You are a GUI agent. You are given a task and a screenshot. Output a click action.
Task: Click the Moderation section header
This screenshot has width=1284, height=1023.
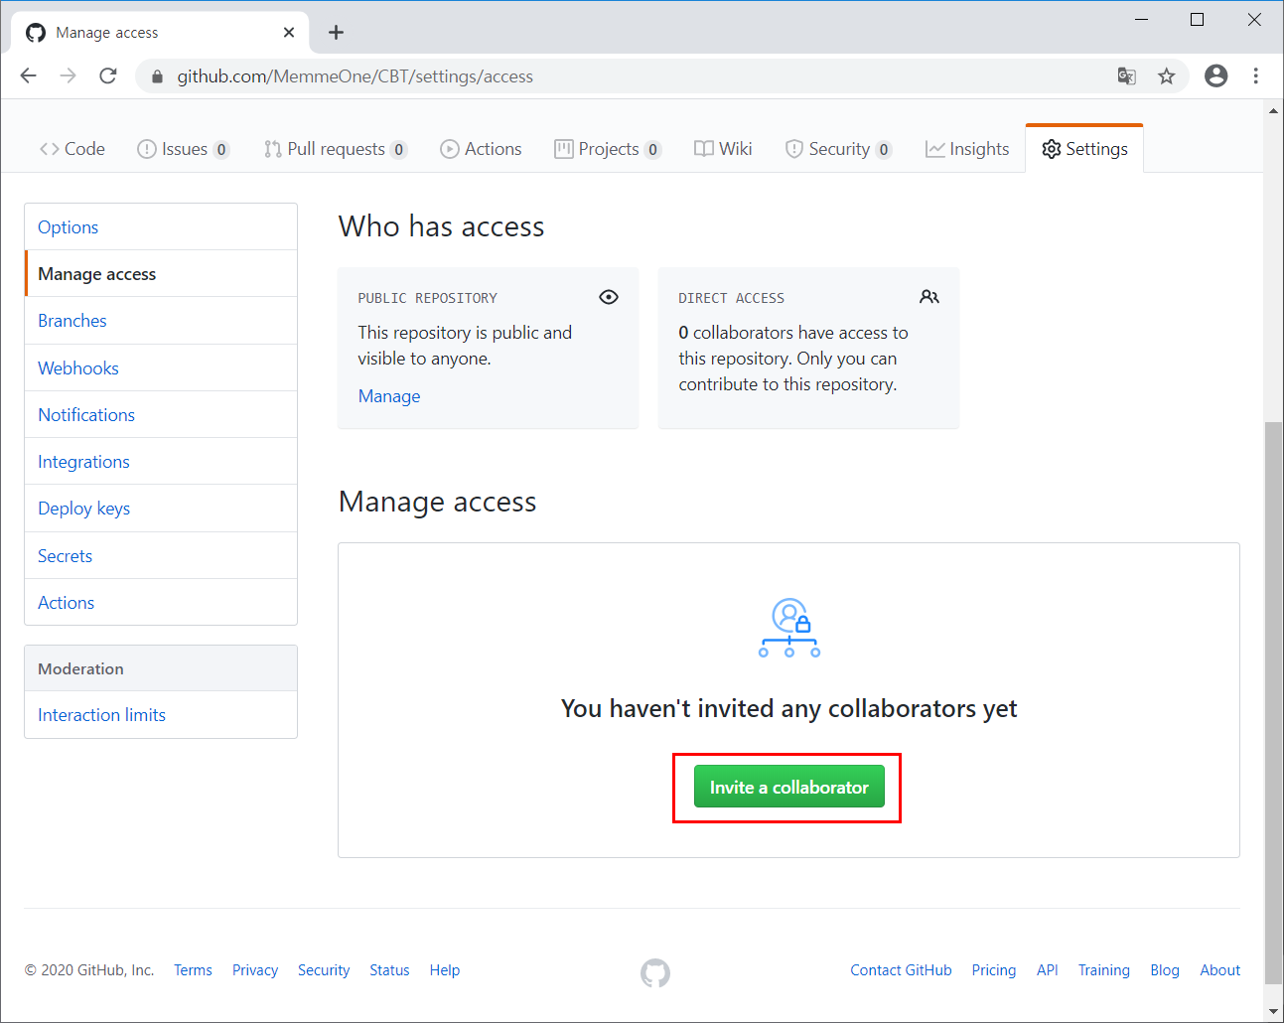point(161,668)
